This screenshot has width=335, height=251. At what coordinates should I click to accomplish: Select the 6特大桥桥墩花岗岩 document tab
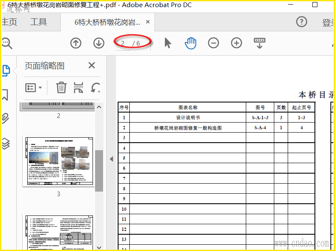[107, 22]
